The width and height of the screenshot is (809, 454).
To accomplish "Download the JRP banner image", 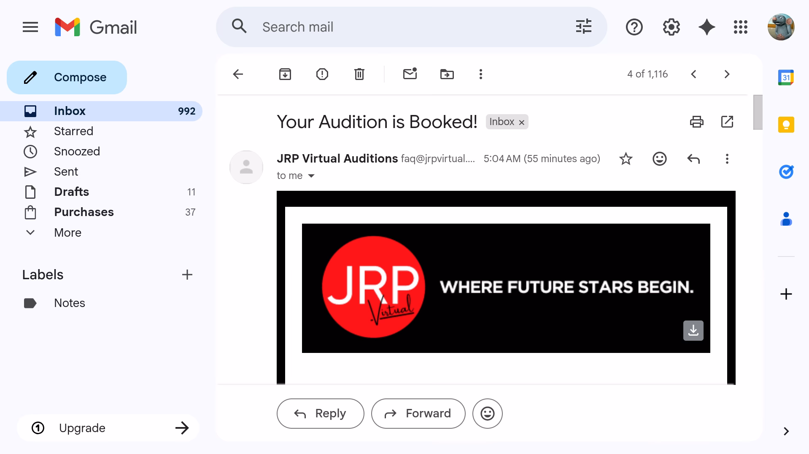I will [693, 331].
